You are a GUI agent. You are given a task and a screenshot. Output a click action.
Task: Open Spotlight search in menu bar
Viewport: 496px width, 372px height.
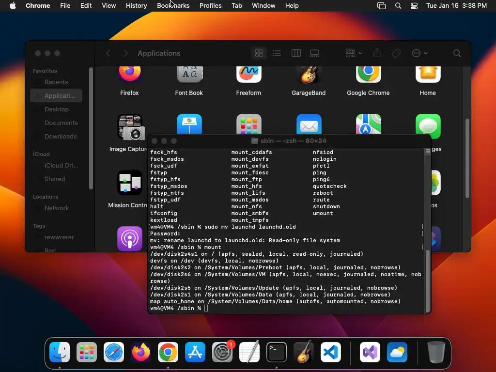(x=398, y=6)
